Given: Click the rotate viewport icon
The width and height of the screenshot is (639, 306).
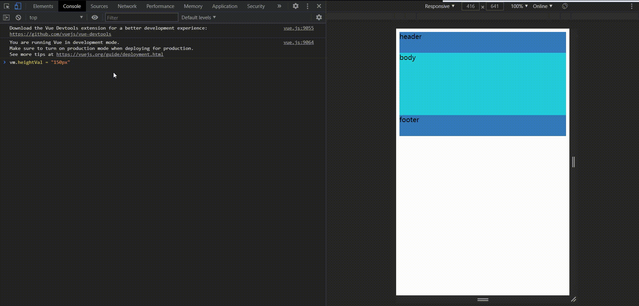Looking at the screenshot, I should (x=565, y=6).
